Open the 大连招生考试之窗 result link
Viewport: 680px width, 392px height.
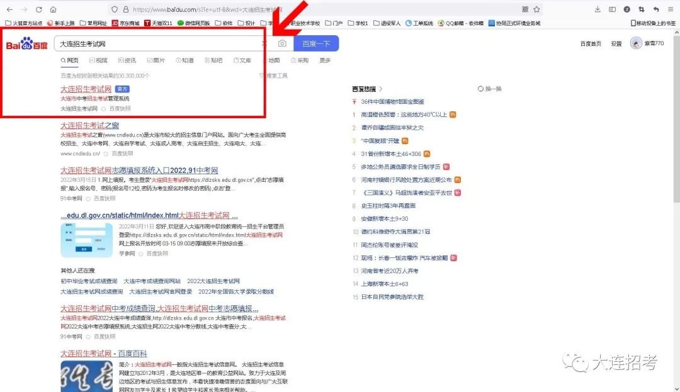90,126
